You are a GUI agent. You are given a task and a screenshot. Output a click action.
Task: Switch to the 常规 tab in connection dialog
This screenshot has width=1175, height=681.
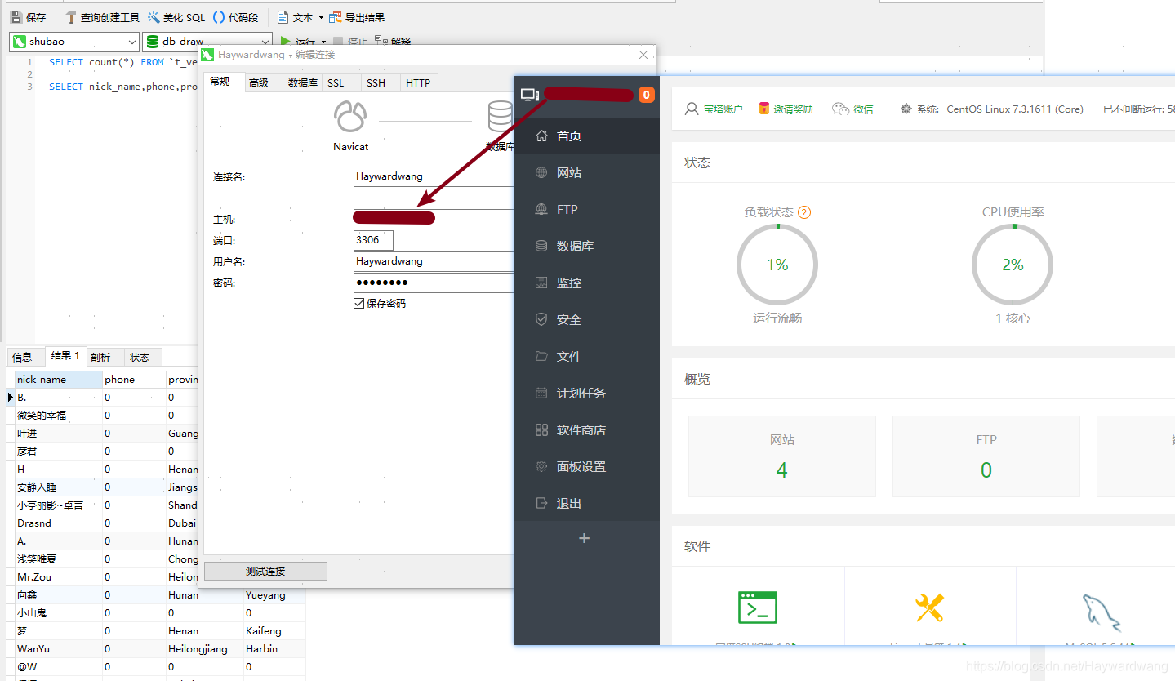click(222, 82)
